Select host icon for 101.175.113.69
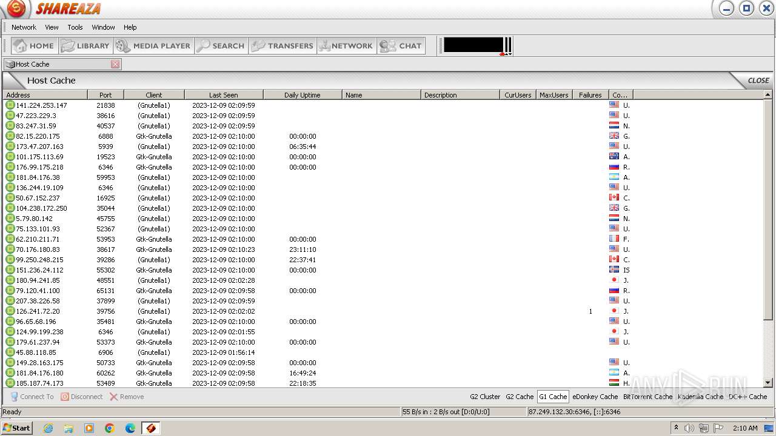776x436 pixels. (10, 156)
